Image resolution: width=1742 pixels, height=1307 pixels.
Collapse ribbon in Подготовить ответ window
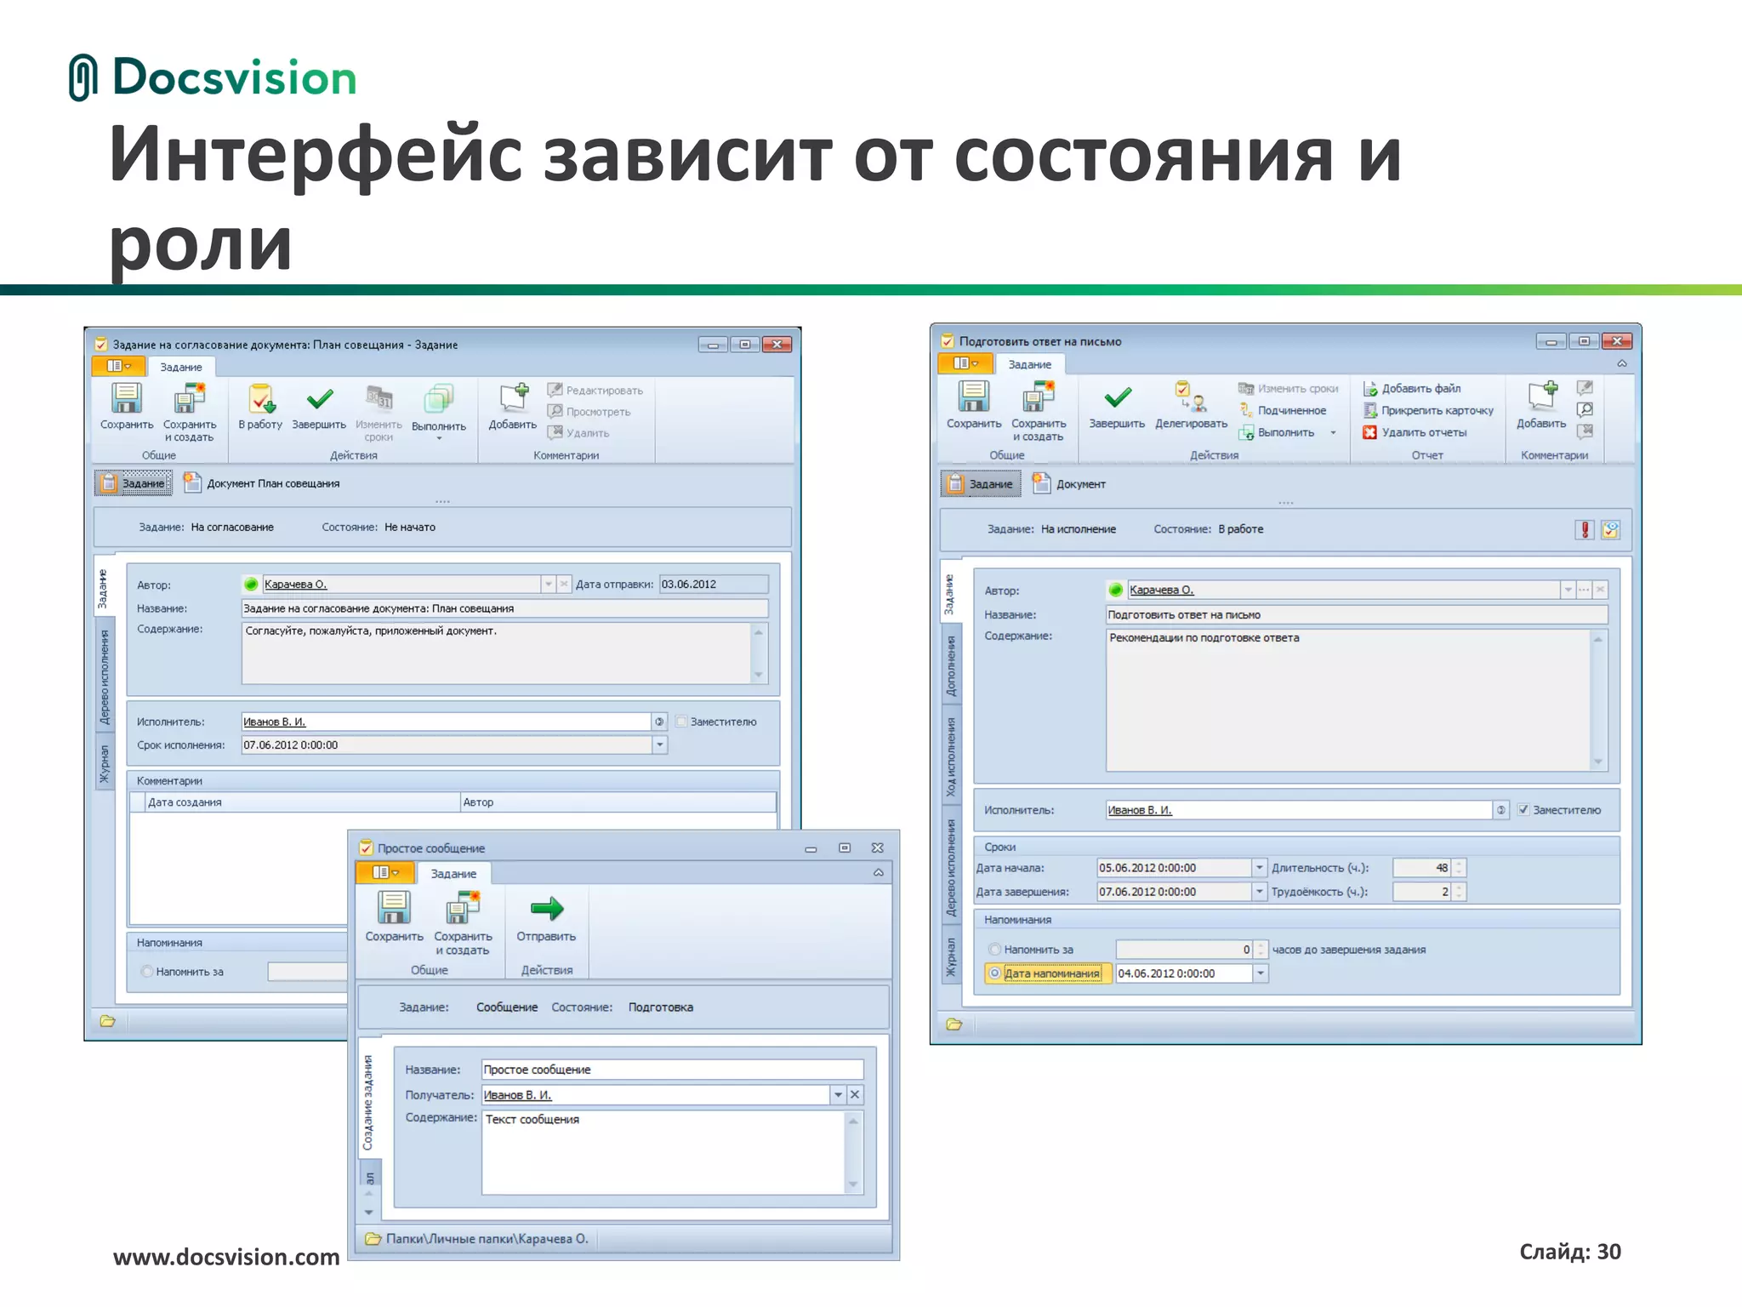pos(1622,363)
